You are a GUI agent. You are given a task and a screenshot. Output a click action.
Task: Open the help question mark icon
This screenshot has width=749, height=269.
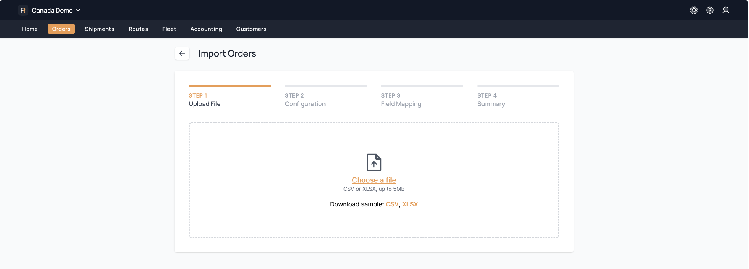point(709,10)
